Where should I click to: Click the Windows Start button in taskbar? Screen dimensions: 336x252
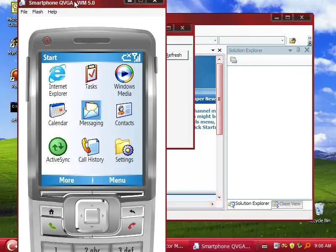coord(11,246)
